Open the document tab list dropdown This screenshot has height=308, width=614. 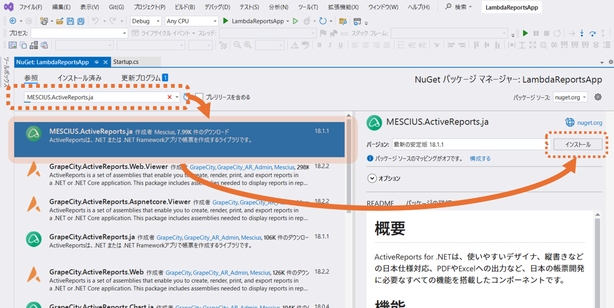[602, 62]
